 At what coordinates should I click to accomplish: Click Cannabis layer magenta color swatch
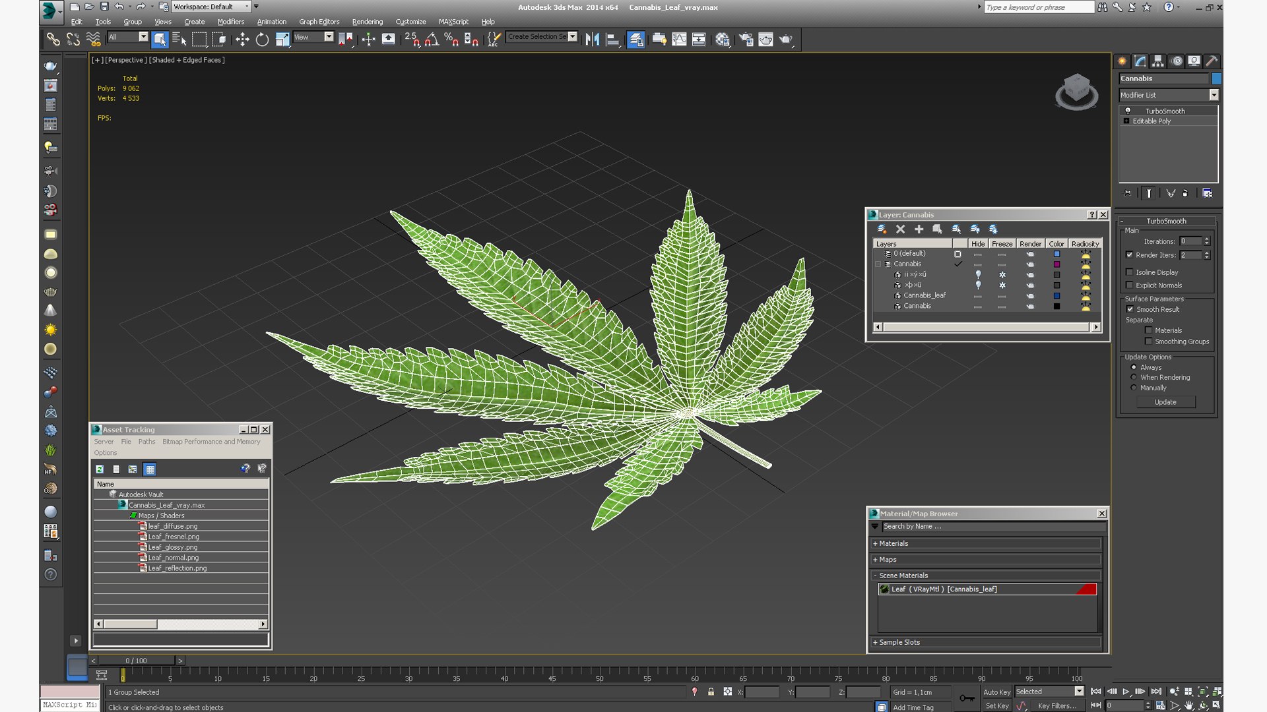tap(1056, 264)
